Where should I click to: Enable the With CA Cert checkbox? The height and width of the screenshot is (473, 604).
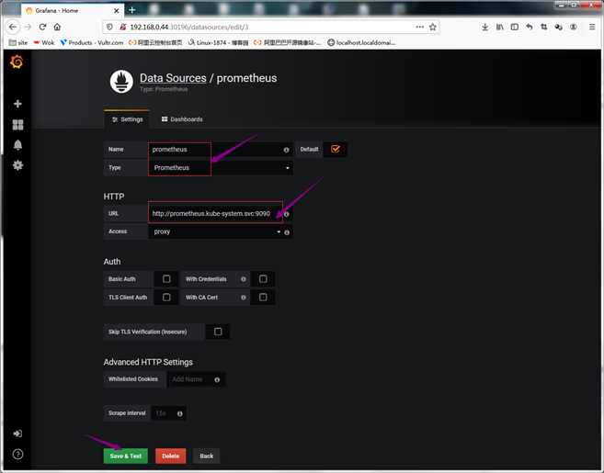[x=263, y=297]
